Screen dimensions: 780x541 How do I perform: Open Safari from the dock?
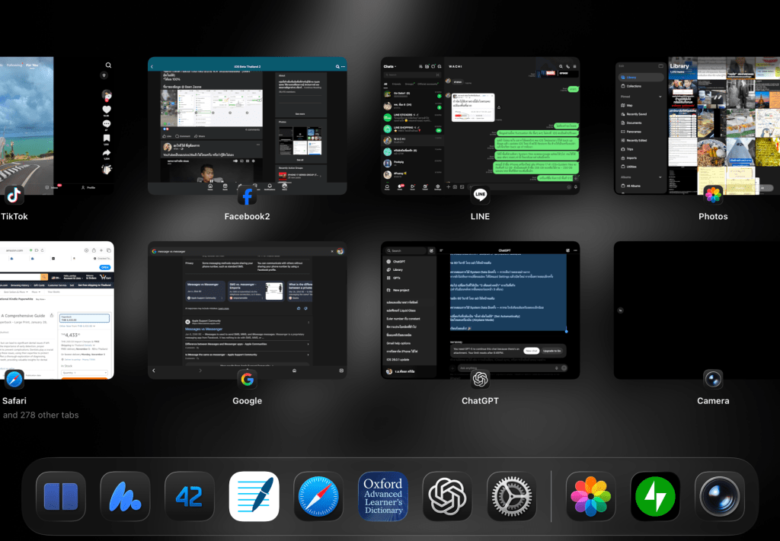(319, 496)
